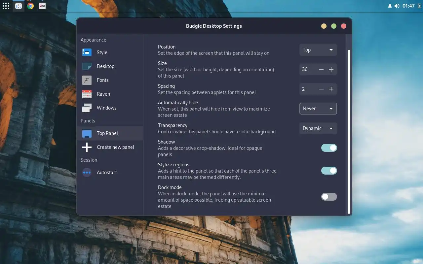The height and width of the screenshot is (264, 423).
Task: Click the volume speaker icon in the tray
Action: pos(397,6)
